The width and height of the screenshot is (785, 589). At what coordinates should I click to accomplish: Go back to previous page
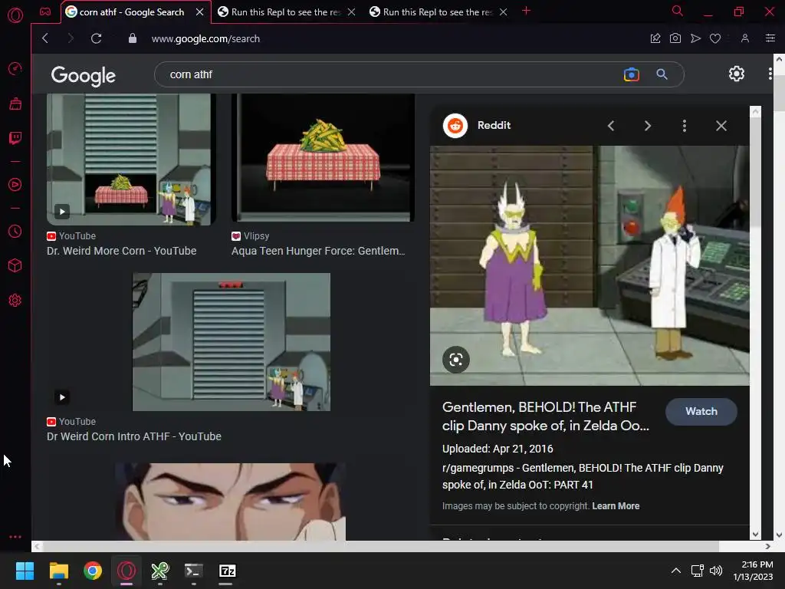tap(45, 38)
